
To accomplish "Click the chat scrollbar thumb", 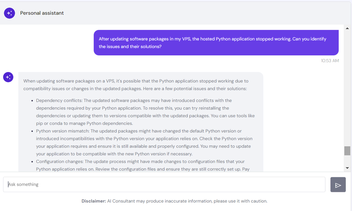I will (347, 151).
